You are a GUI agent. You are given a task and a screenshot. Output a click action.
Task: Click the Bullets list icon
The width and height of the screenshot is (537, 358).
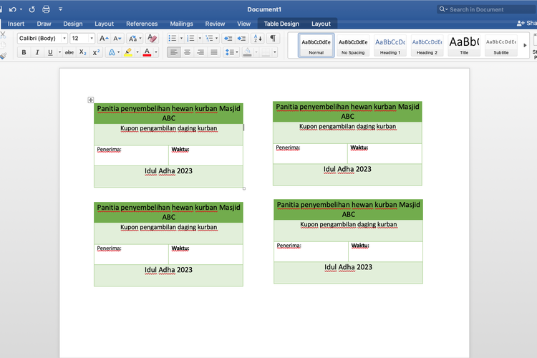click(173, 39)
